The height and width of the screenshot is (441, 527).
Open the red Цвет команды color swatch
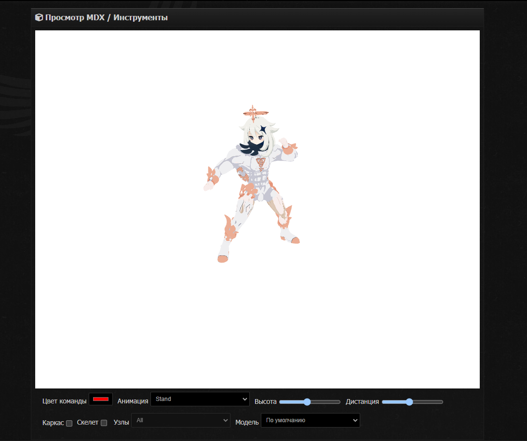click(100, 399)
